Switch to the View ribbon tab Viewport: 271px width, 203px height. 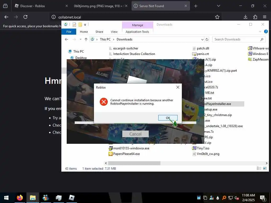pos(114,32)
